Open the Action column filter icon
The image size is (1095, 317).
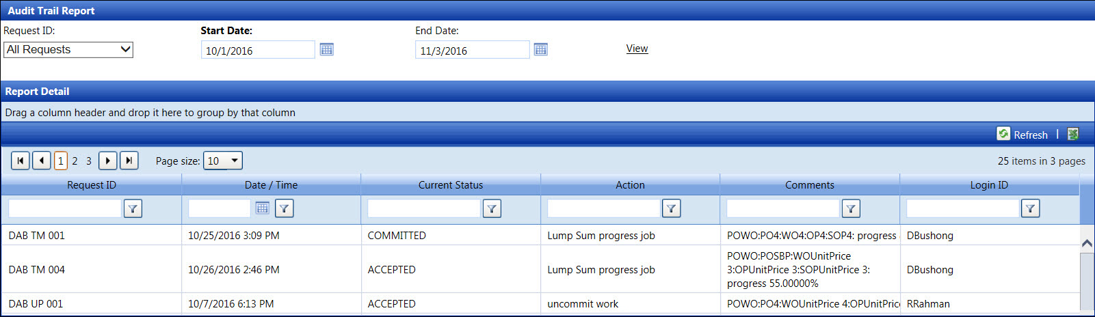click(672, 209)
